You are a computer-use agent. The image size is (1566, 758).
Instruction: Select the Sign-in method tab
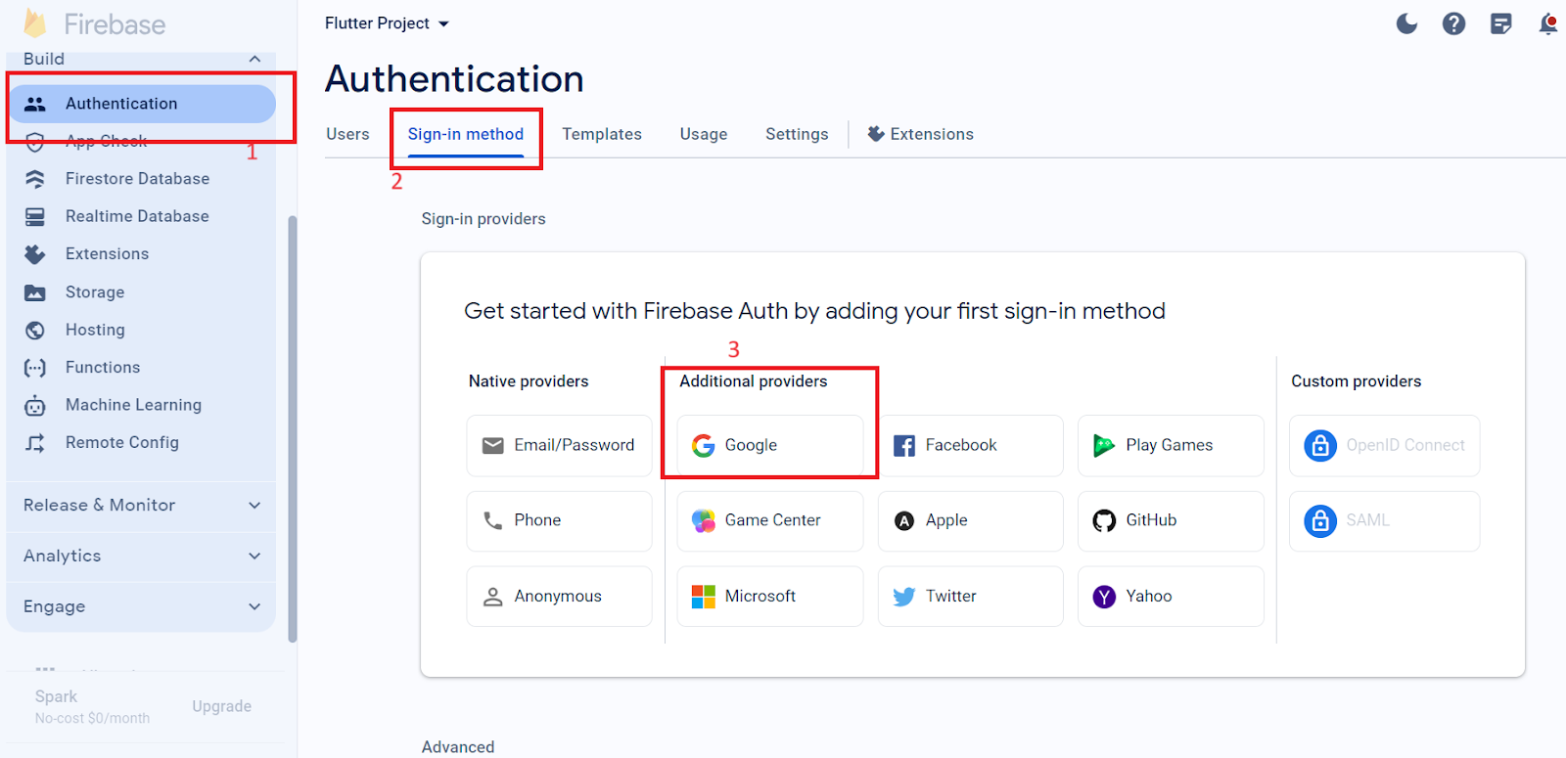coord(466,135)
